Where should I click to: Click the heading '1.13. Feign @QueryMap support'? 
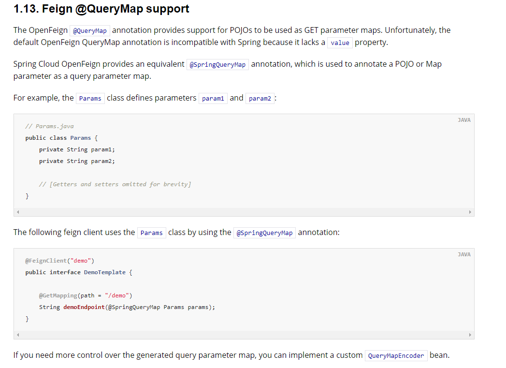pos(101,9)
